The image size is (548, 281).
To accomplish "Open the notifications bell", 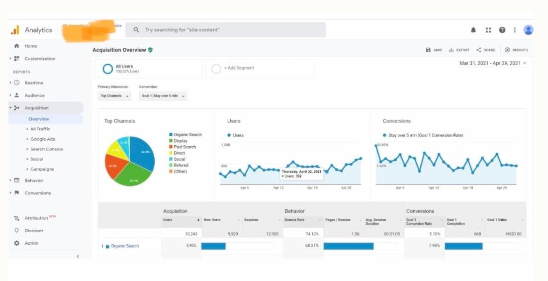I will click(x=473, y=30).
